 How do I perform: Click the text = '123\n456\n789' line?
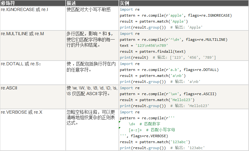(144, 46)
